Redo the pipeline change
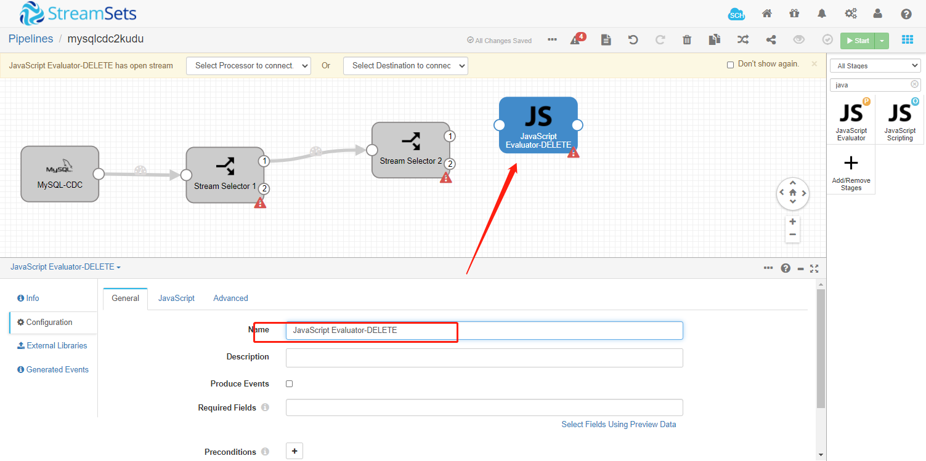This screenshot has height=461, width=926. [660, 40]
